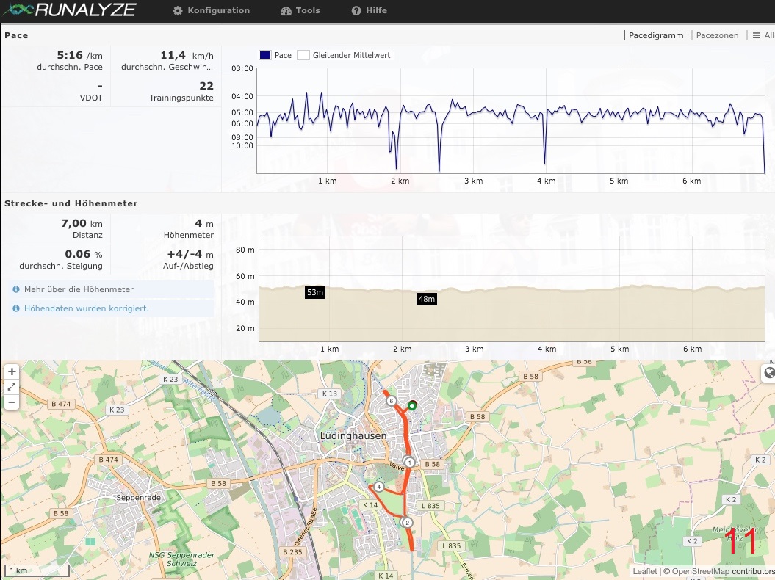775x580 pixels.
Task: Click kilometer marker 6 on the route
Action: 392,401
